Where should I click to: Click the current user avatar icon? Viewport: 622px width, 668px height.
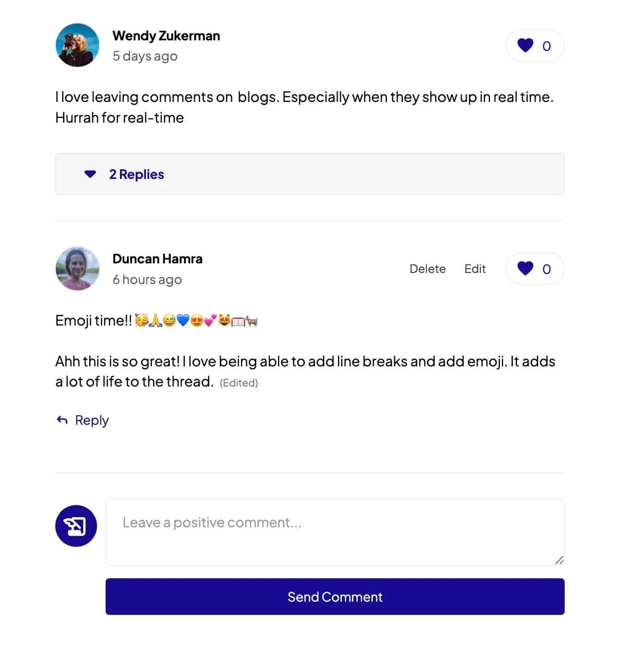(76, 526)
